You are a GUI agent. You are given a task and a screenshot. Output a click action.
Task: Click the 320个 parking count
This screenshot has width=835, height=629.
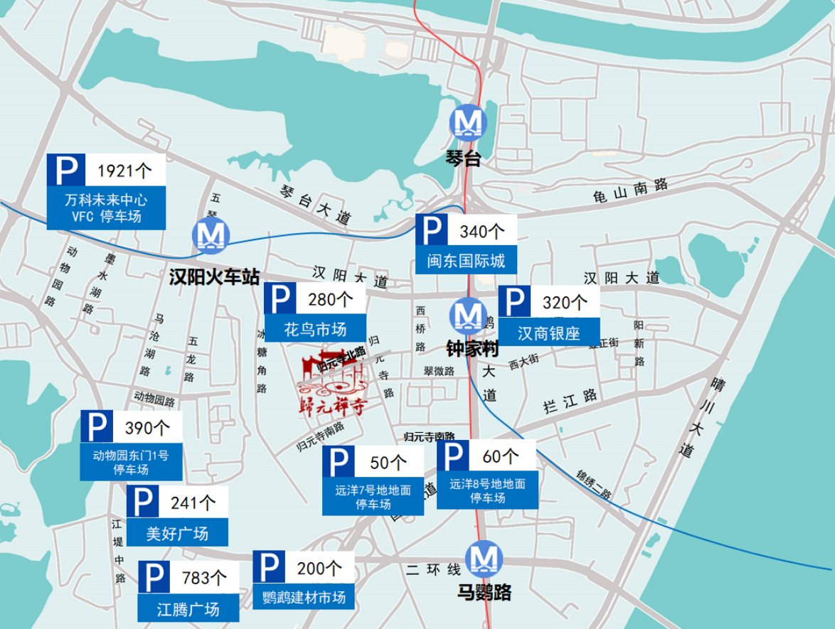pyautogui.click(x=565, y=302)
